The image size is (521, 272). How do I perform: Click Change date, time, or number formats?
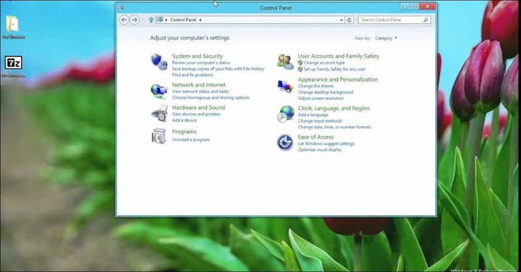click(335, 127)
